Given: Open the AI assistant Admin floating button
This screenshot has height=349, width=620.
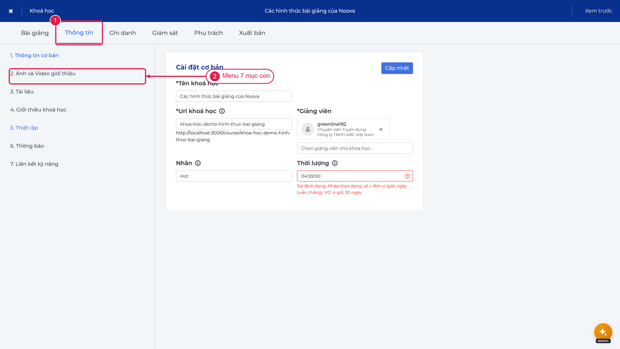Looking at the screenshot, I should (603, 333).
